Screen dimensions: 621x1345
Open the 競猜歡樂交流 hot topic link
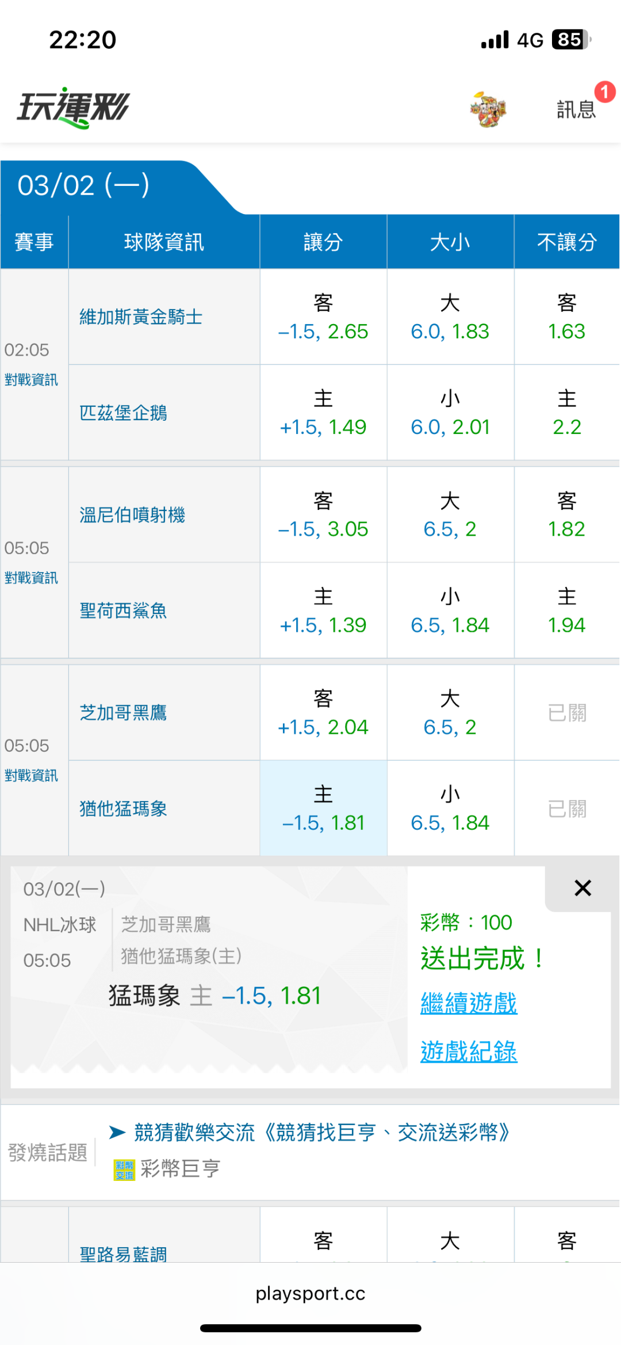321,1133
